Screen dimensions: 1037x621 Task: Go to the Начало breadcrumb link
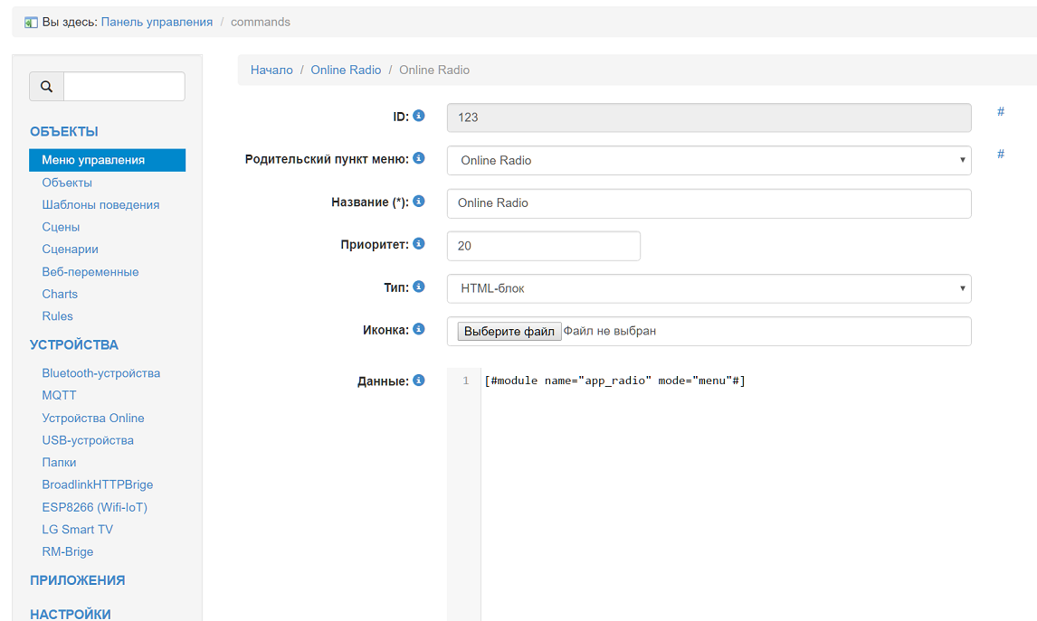[271, 70]
